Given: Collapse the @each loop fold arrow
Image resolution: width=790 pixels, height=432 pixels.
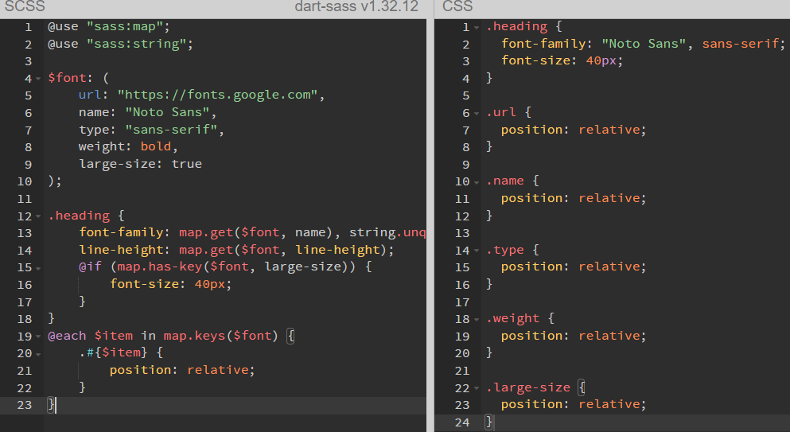Looking at the screenshot, I should [x=38, y=337].
